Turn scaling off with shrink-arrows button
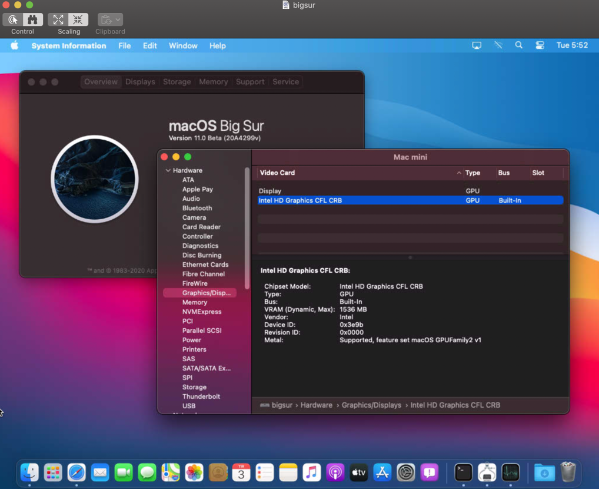 pos(78,19)
